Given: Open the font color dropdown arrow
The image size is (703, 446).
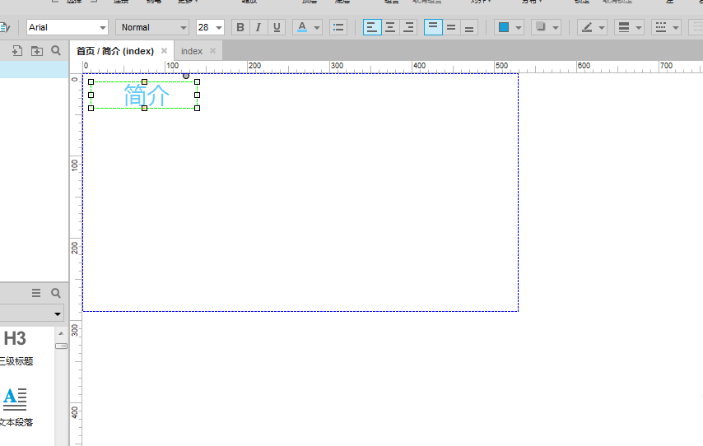Looking at the screenshot, I should [317, 28].
